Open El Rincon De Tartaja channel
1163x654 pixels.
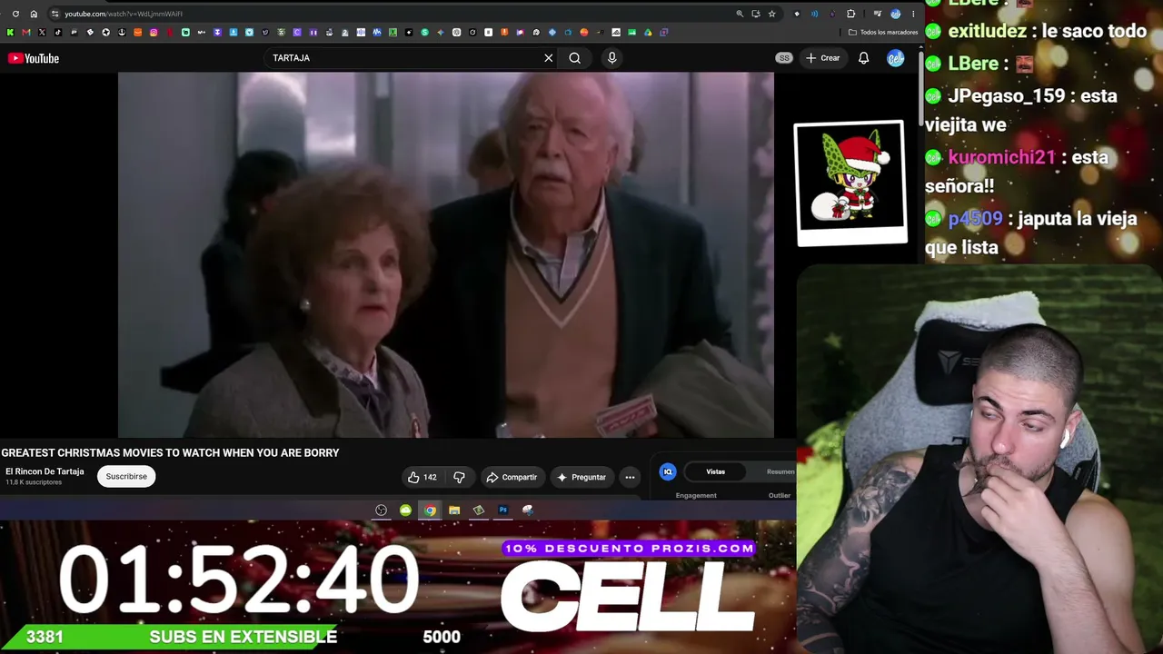(45, 471)
